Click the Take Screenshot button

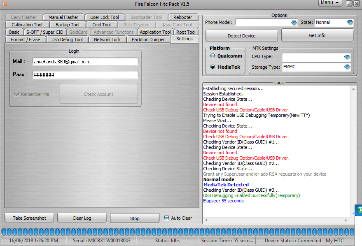pyautogui.click(x=30, y=218)
